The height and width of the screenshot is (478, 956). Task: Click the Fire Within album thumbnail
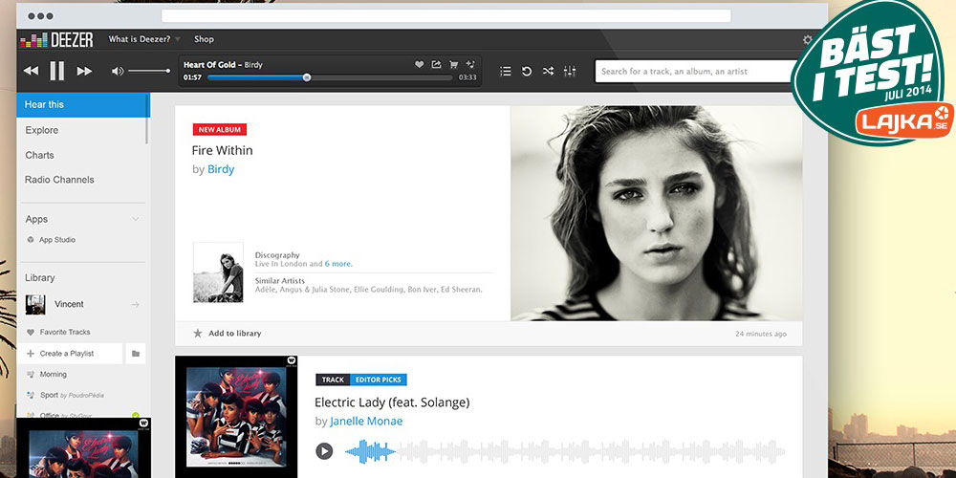(x=218, y=272)
